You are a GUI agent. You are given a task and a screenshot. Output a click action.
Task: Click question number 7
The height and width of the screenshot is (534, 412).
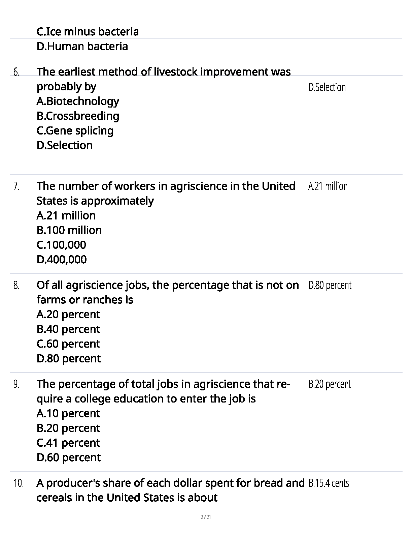coord(16,186)
